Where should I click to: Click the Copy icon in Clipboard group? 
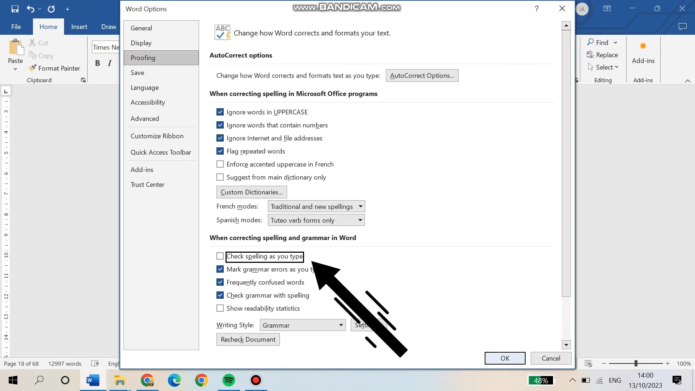coord(32,55)
